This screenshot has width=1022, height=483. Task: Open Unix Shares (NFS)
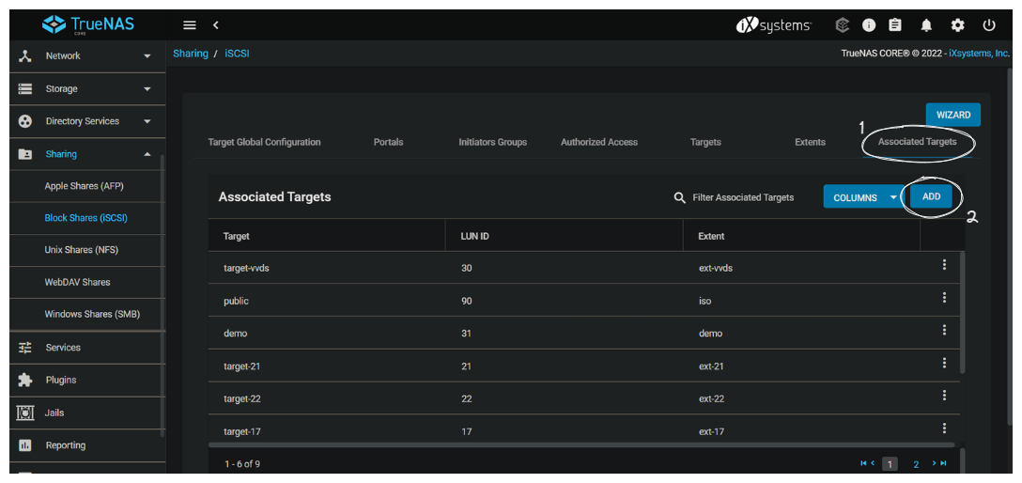[x=82, y=250]
